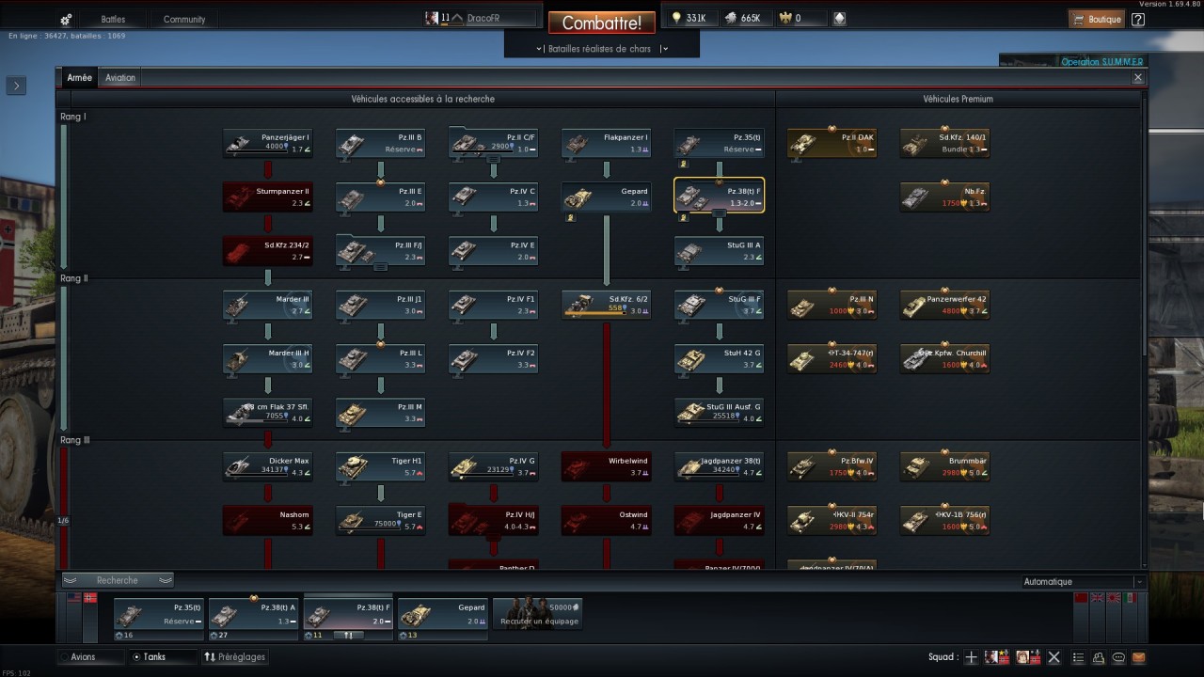This screenshot has width=1204, height=677.
Task: Select the Tiger H1 tank
Action: pos(381,466)
